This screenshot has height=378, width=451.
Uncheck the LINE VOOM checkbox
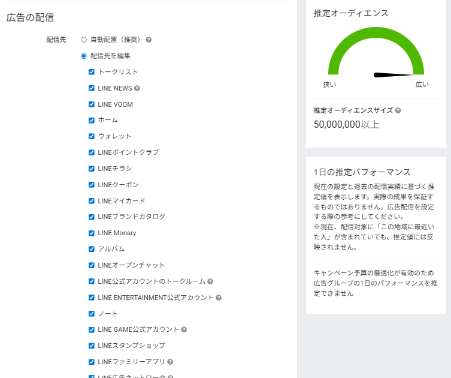(x=92, y=104)
